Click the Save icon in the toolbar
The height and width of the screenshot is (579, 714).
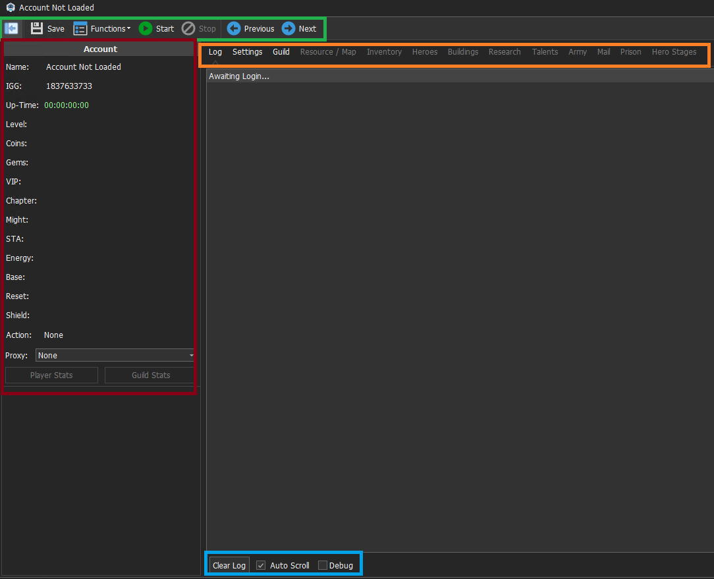click(x=36, y=28)
